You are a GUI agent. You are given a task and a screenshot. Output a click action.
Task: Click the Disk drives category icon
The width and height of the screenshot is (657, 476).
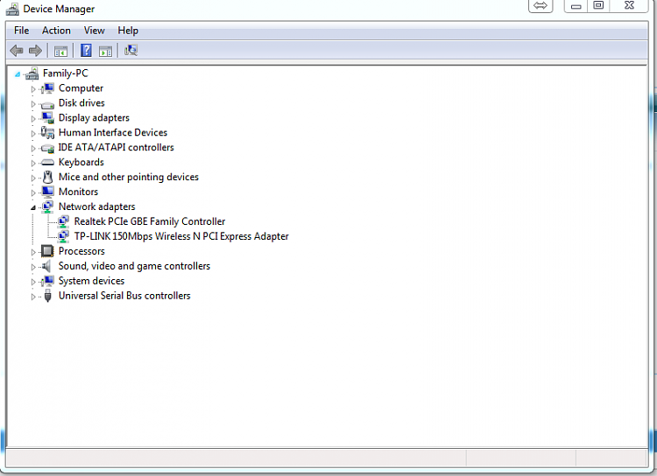pyautogui.click(x=48, y=104)
